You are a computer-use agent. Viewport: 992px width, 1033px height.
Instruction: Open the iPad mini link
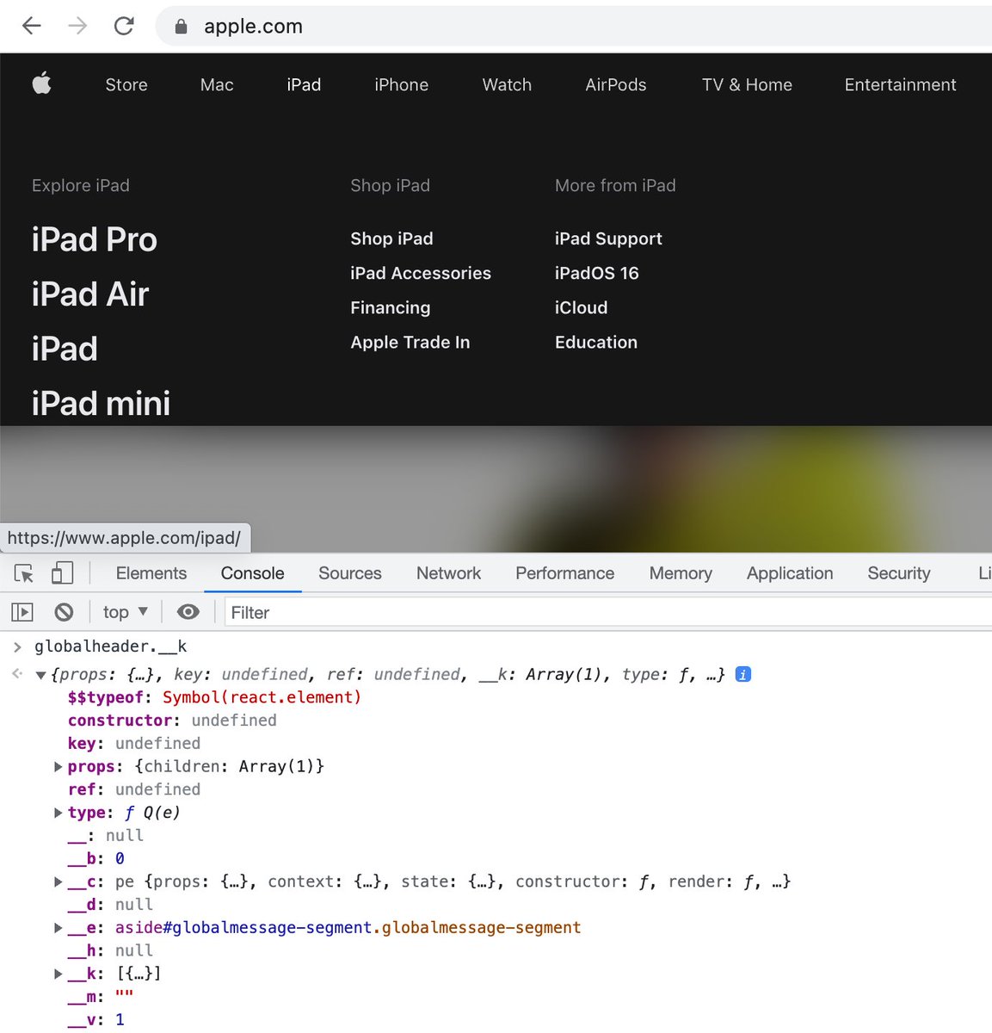(x=101, y=403)
